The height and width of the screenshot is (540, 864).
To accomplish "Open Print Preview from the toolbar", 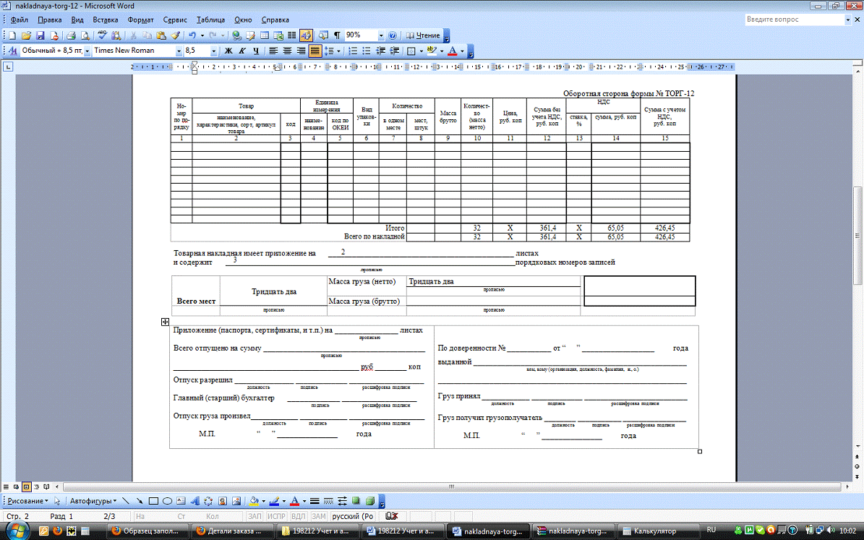I will pos(85,35).
